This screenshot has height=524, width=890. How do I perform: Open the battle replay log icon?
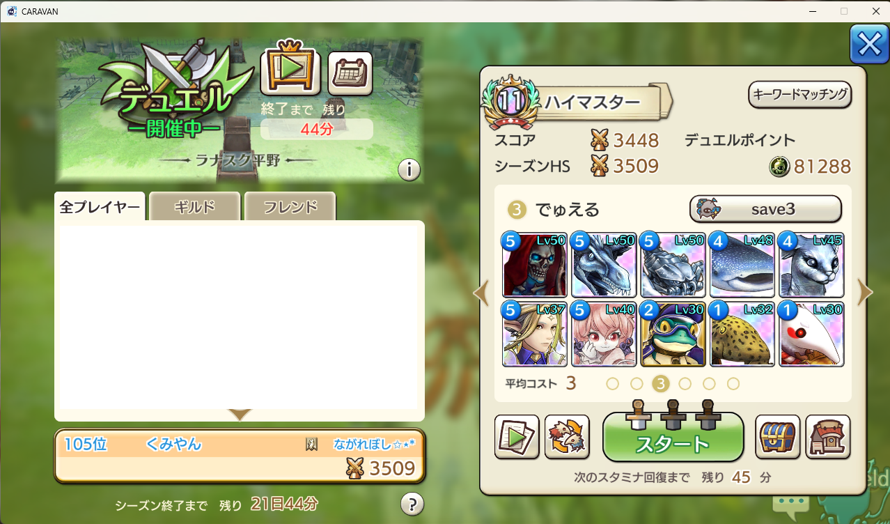[x=517, y=437]
